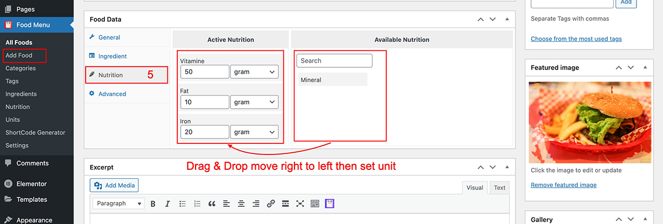Open the Paragraph format dropdown
This screenshot has width=663, height=224.
118,204
